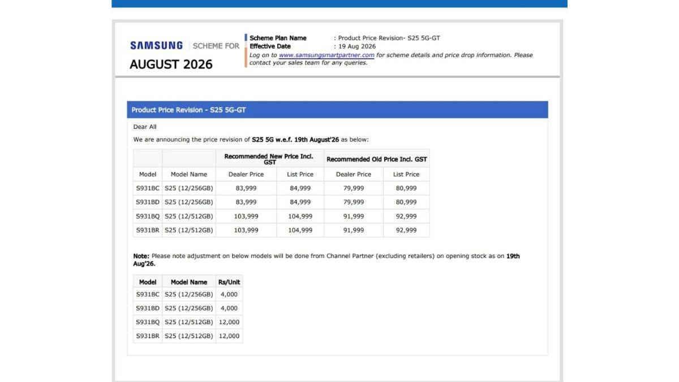
Task: Select S931BR's 12,000 Rs/Unit value
Action: pyautogui.click(x=229, y=336)
